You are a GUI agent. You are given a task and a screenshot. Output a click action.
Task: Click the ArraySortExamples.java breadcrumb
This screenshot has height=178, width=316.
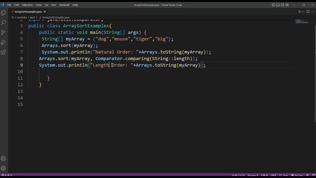click(x=56, y=18)
